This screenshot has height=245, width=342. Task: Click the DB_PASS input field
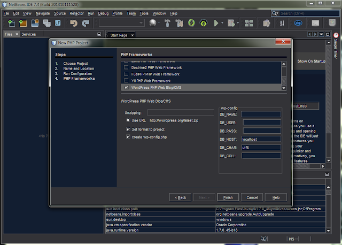[262, 131]
